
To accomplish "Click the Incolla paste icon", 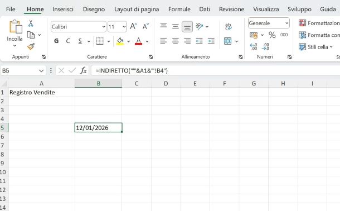I will coord(16,27).
